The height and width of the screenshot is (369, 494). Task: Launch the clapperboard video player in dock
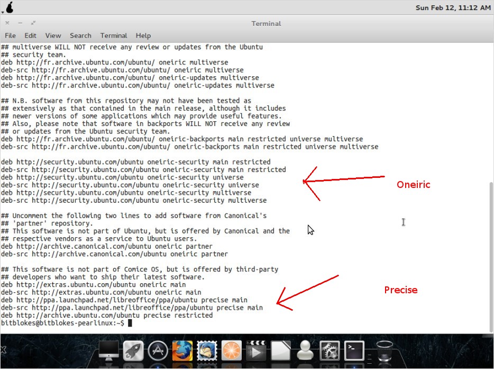click(256, 350)
